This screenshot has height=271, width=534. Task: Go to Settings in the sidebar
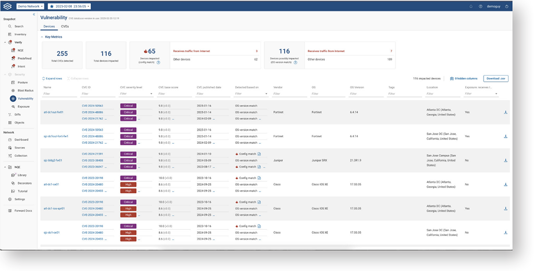[19, 199]
